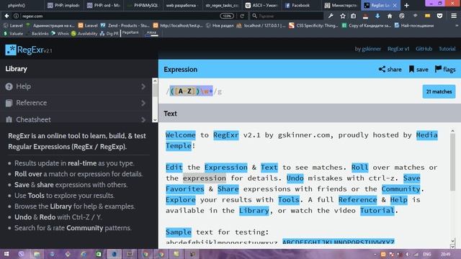Image resolution: width=461 pixels, height=259 pixels.
Task: Open the downloads arrow icon
Action: pos(377,16)
